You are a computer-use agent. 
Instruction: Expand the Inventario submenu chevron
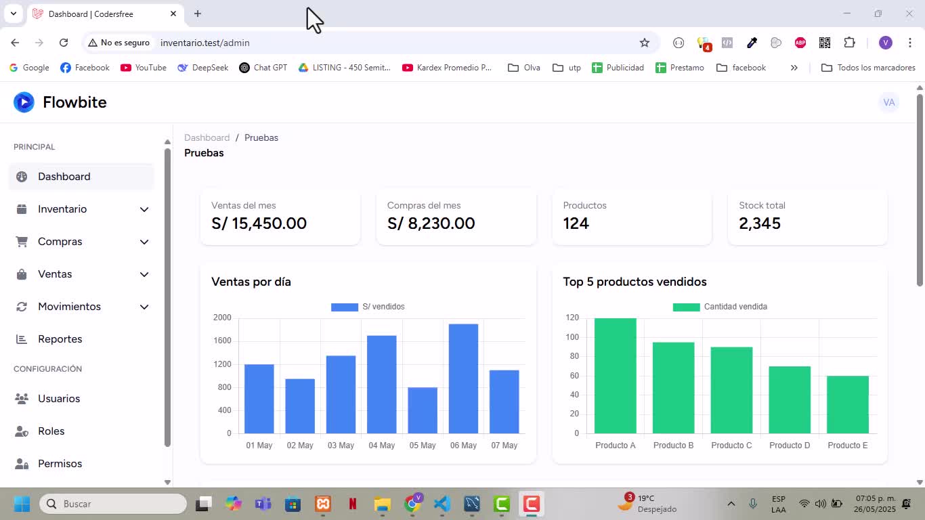point(144,209)
